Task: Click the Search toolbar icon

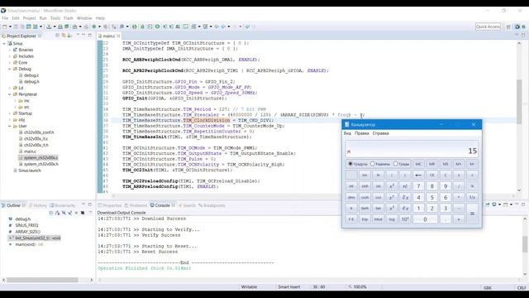Action: tap(122, 26)
